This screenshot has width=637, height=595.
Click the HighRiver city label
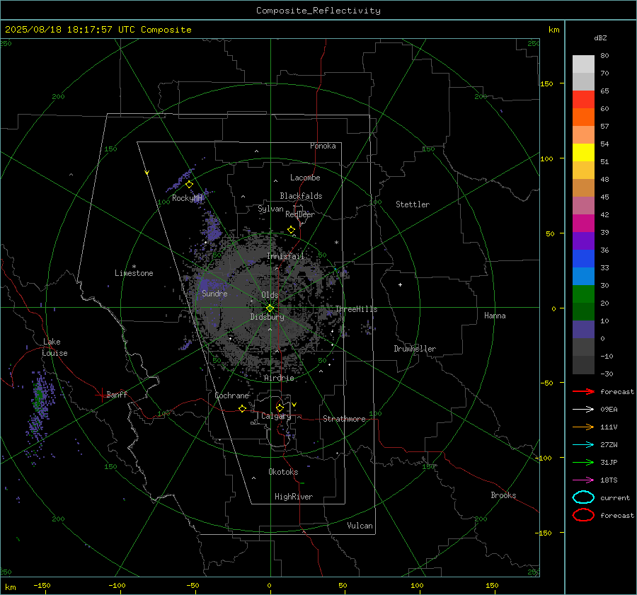pyautogui.click(x=294, y=497)
